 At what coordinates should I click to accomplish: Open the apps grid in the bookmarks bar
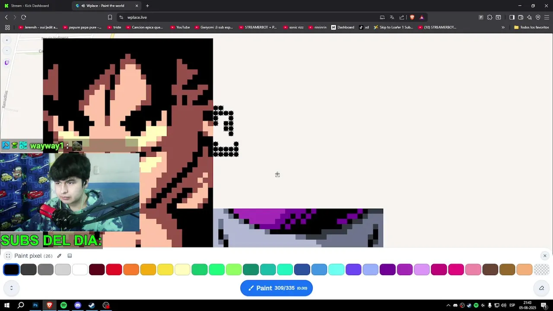[x=7, y=27]
